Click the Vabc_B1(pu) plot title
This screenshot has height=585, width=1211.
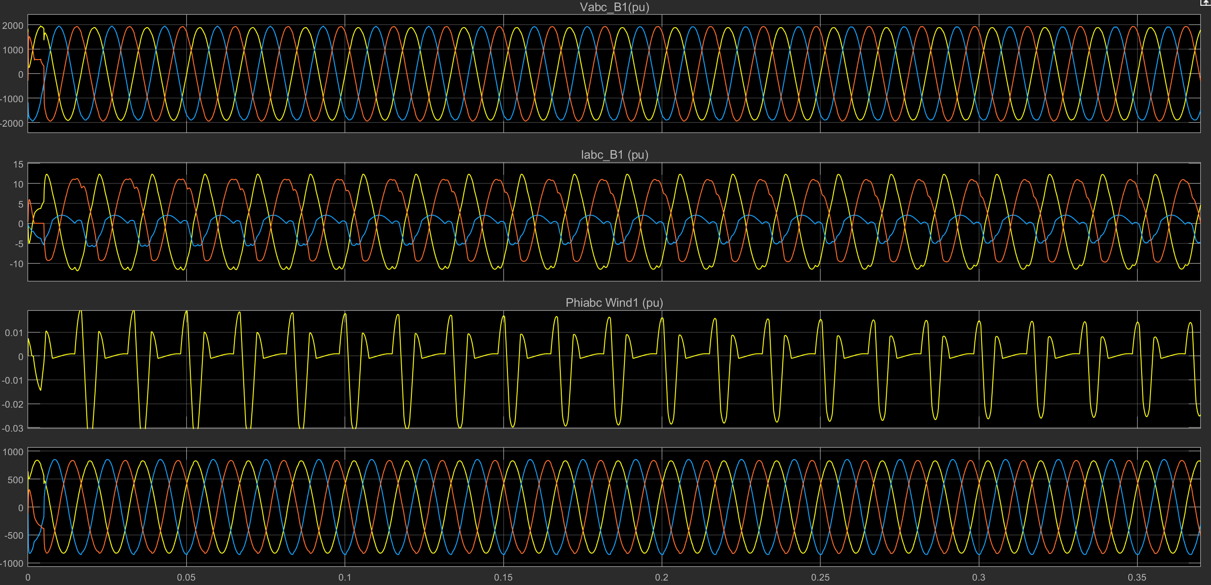[614, 7]
